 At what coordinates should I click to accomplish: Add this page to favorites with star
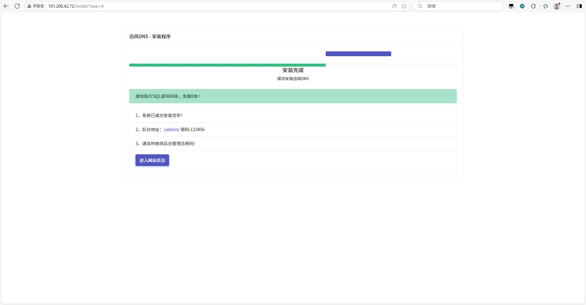click(x=404, y=6)
